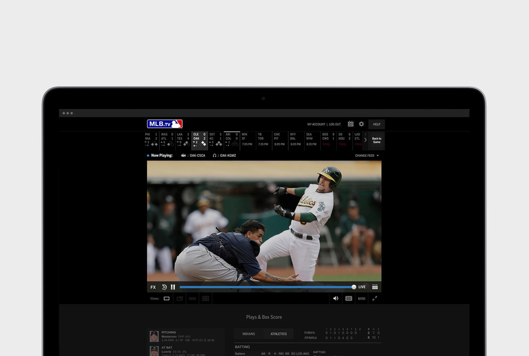Click the MLB.TV logo
This screenshot has height=356, width=529.
tap(165, 124)
